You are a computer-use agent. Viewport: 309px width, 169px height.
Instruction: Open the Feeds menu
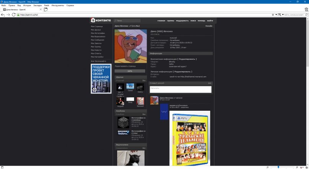(47, 5)
